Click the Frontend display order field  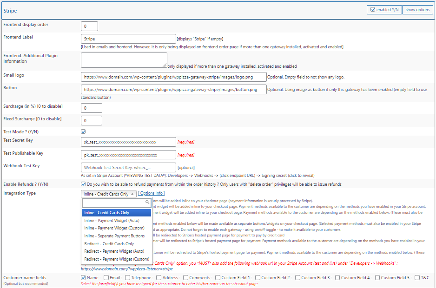(89, 26)
